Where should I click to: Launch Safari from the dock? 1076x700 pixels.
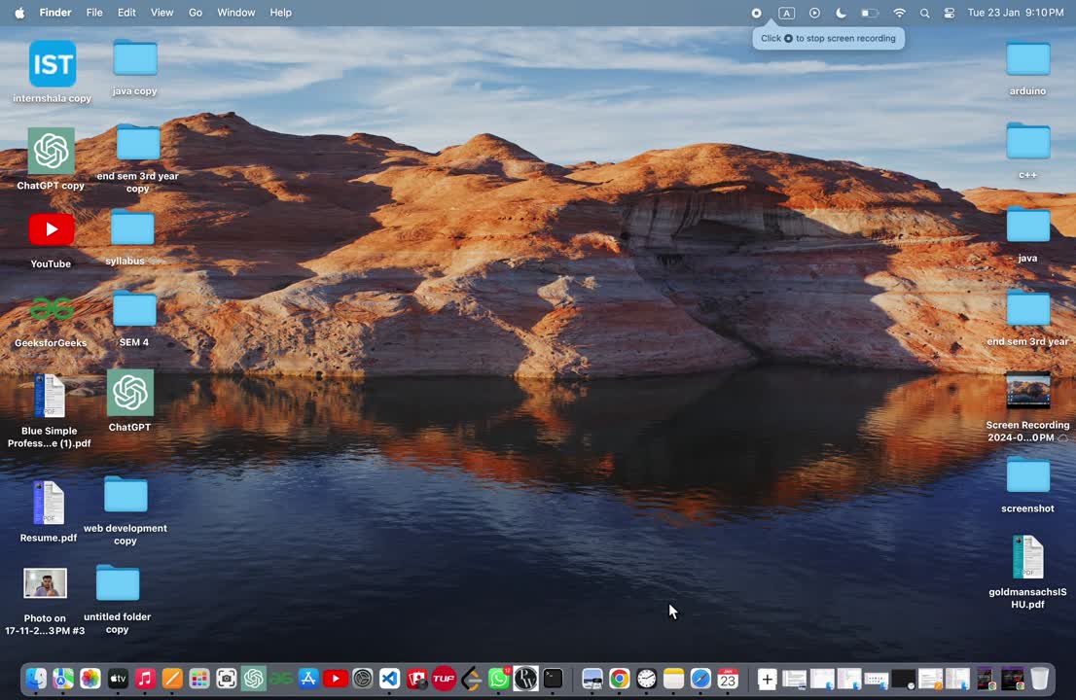(700, 679)
